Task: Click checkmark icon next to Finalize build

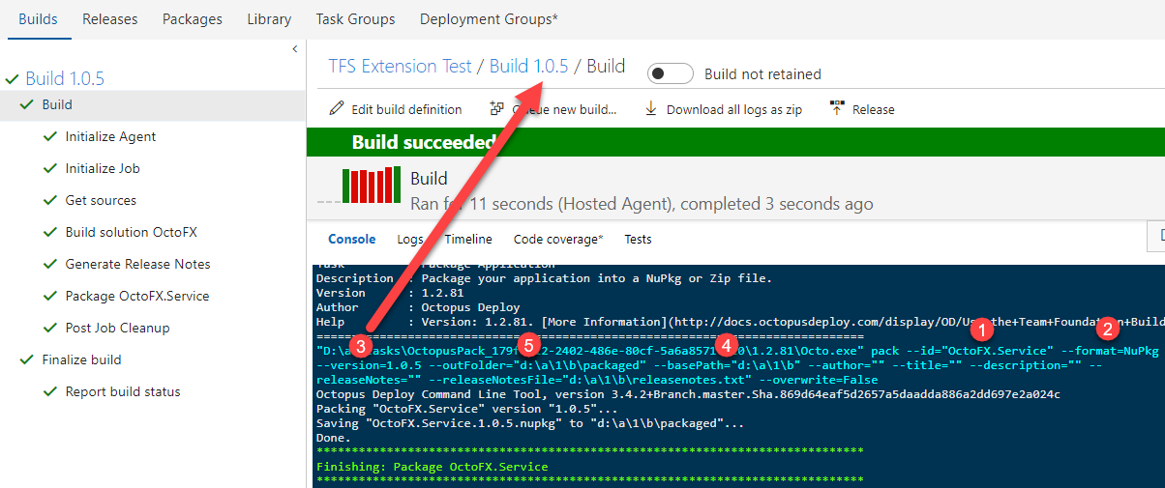Action: tap(27, 360)
